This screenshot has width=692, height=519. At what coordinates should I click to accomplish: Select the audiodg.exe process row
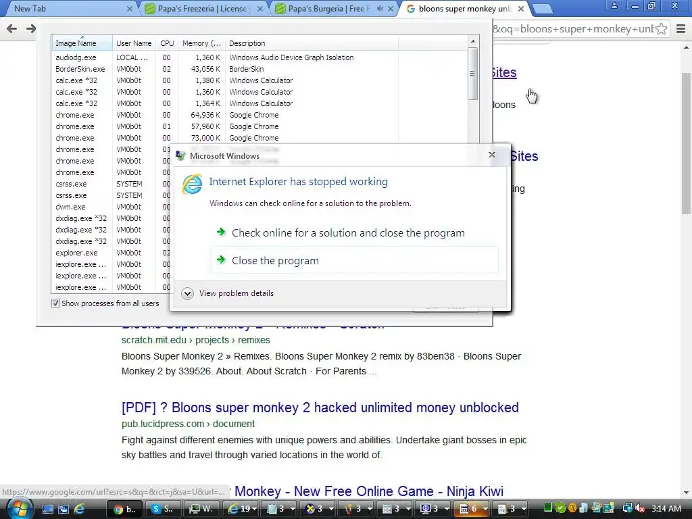[x=259, y=57]
